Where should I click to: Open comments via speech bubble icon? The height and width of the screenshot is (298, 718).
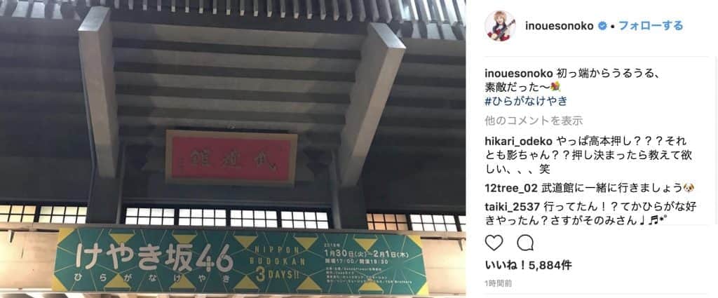click(524, 243)
